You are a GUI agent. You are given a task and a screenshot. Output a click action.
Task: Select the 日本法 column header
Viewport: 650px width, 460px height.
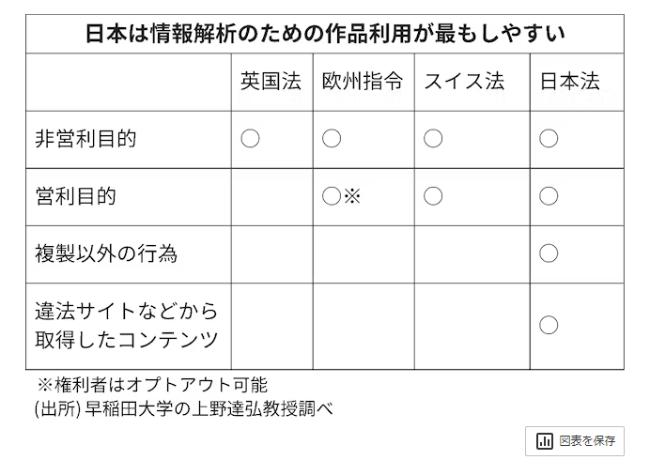[x=569, y=82]
